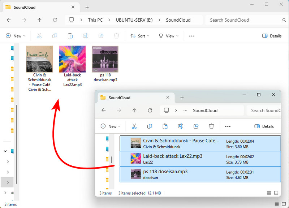Click Rename icon in front window toolbar
The width and height of the screenshot is (289, 208).
180,126
